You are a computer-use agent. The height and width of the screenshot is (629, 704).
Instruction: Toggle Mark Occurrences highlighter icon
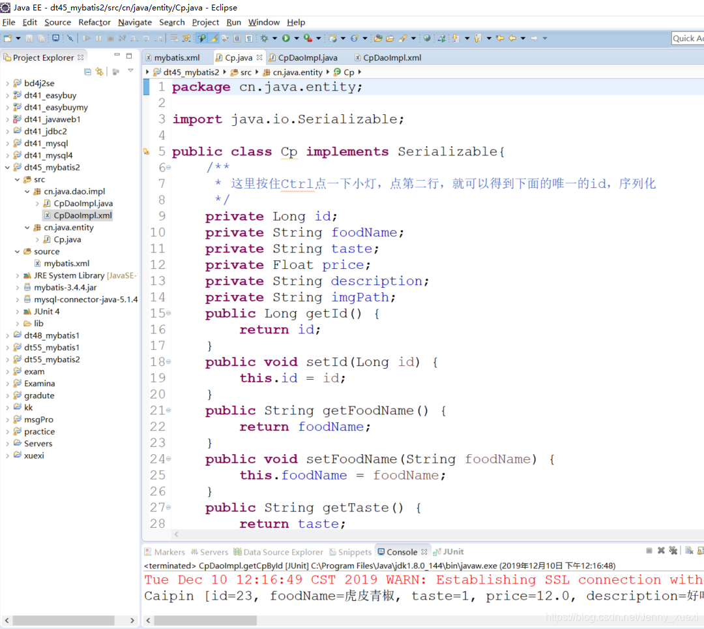point(213,38)
